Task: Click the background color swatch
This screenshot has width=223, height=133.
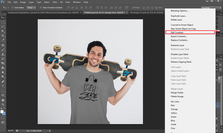Action: pyautogui.click(x=4, y=114)
